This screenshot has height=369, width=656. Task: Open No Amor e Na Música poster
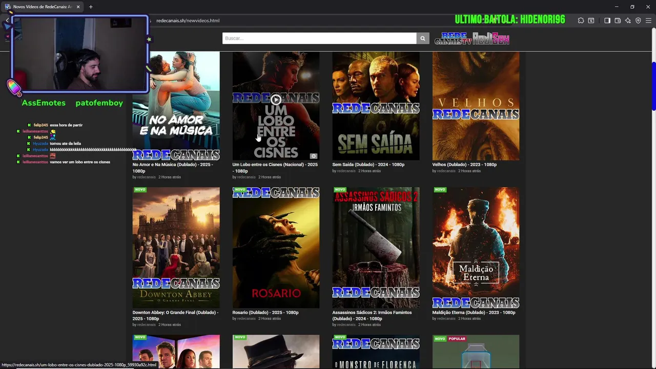176,106
